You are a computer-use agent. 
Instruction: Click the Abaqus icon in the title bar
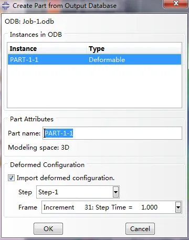click(x=6, y=6)
